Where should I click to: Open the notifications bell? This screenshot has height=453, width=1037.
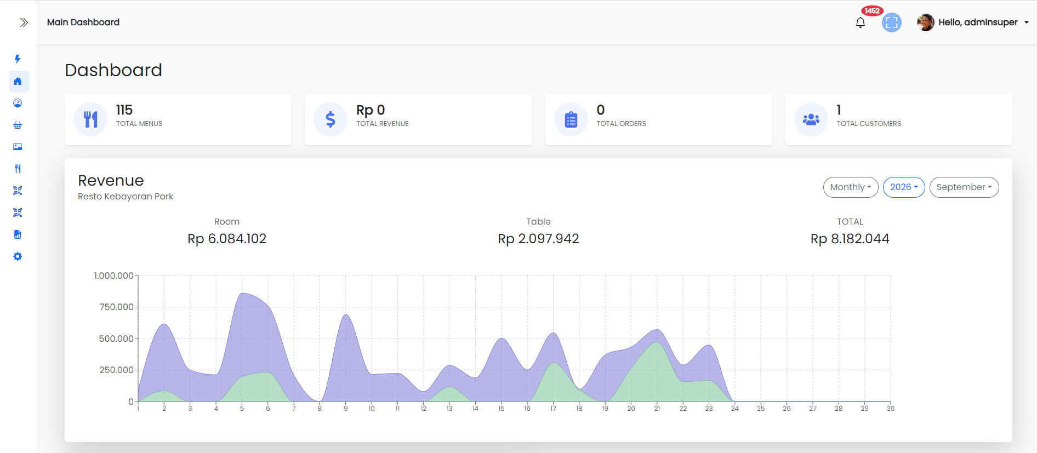click(861, 22)
